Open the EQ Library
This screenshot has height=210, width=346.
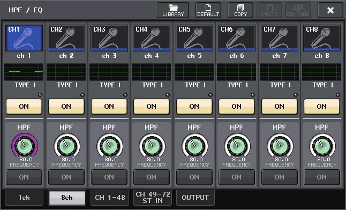[x=173, y=10]
